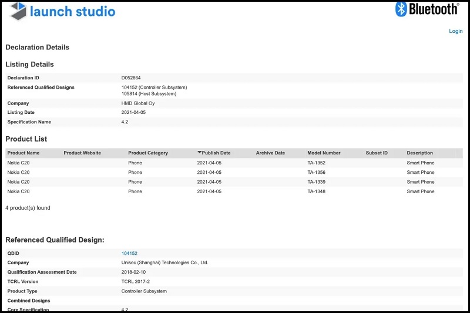Click Nokia C20 in TA-1352 row
Viewport: 470px width, 313px height.
tap(19, 163)
